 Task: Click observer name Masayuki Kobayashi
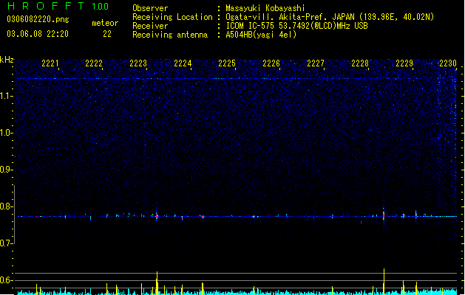[x=265, y=8]
